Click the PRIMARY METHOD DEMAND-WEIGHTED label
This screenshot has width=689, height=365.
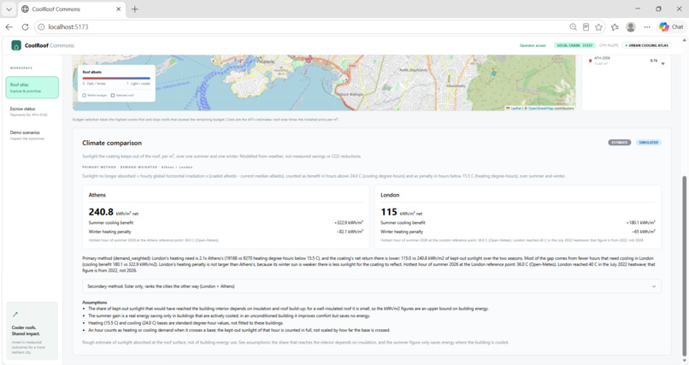[137, 167]
